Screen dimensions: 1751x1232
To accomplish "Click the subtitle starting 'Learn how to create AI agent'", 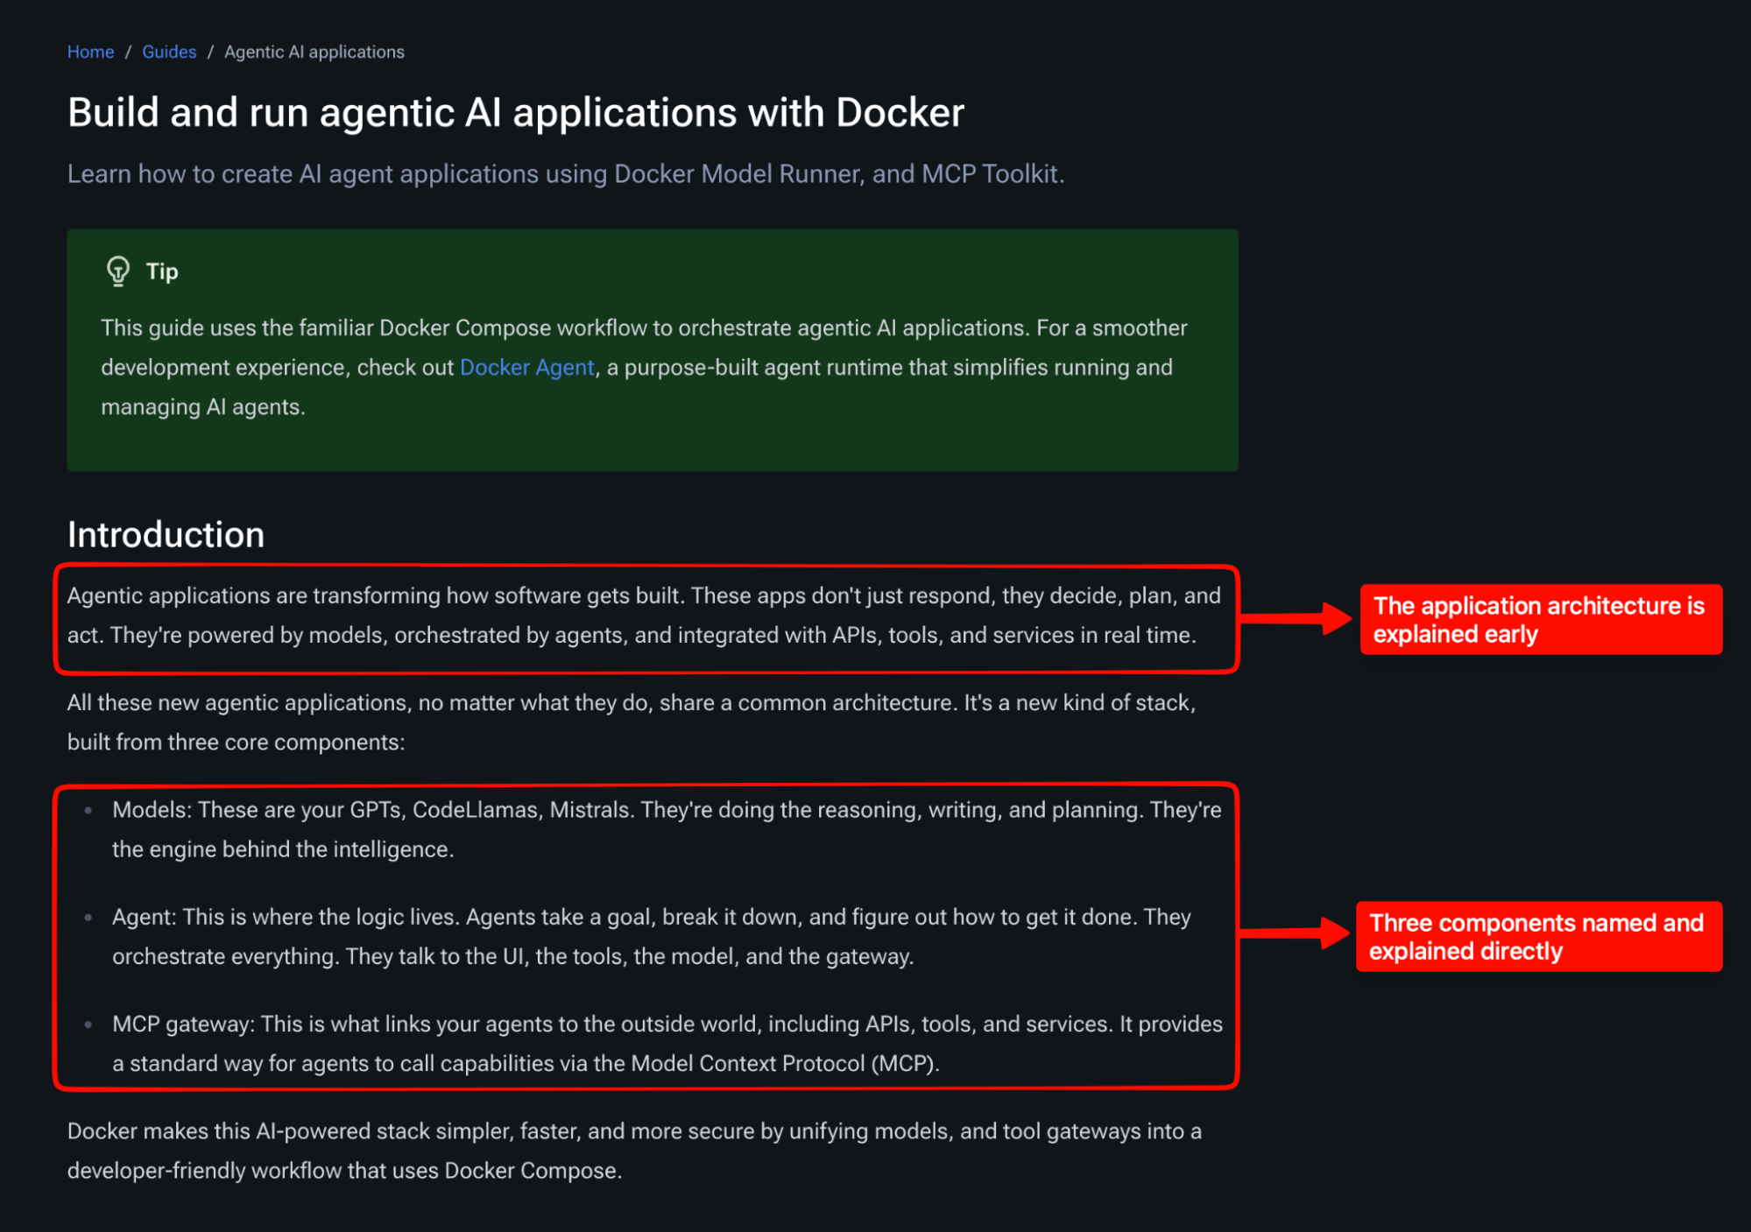I will [566, 173].
